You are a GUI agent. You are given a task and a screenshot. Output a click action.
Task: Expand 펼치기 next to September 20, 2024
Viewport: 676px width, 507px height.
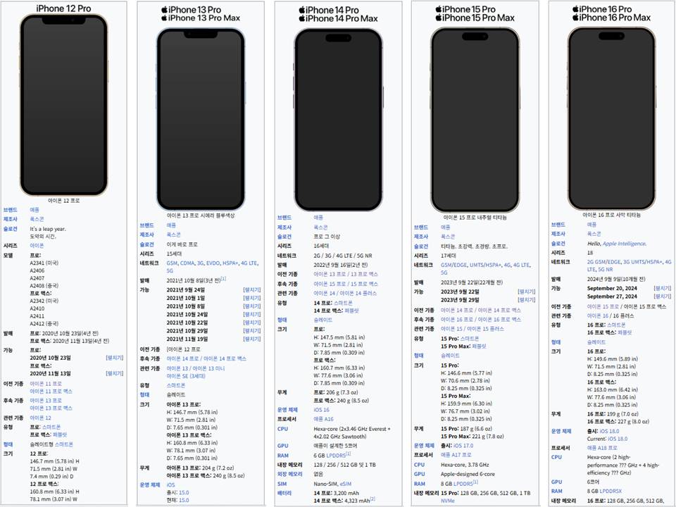pos(663,288)
